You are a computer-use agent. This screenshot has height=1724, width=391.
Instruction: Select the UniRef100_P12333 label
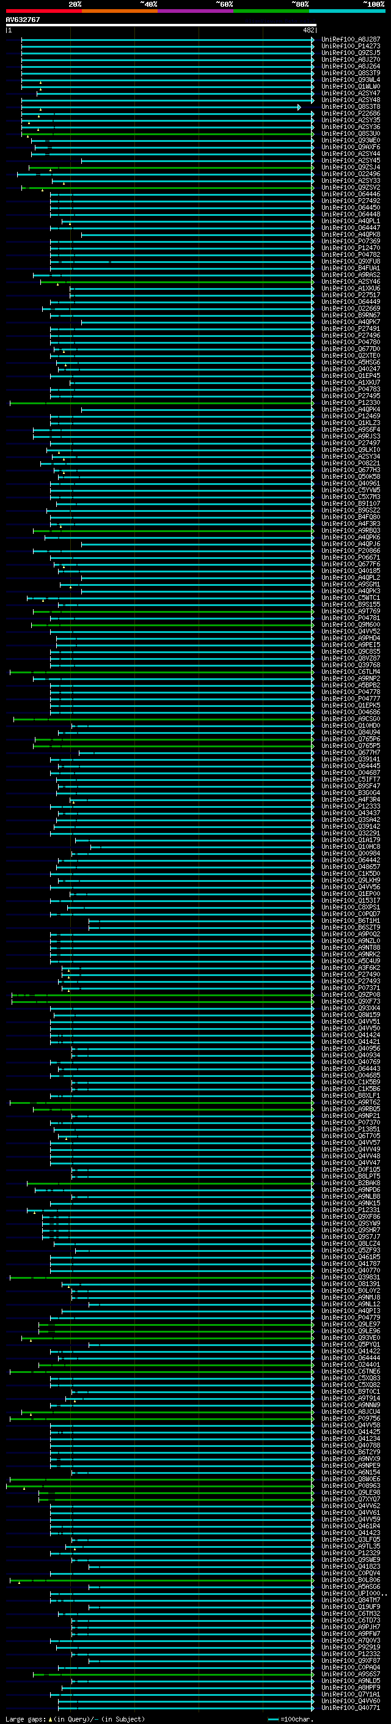pos(351,807)
